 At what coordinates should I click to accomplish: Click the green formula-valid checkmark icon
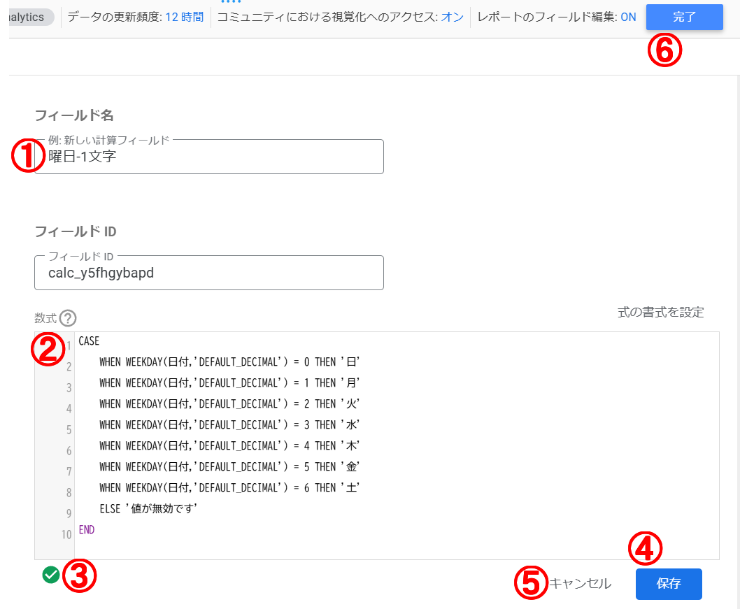click(x=50, y=575)
